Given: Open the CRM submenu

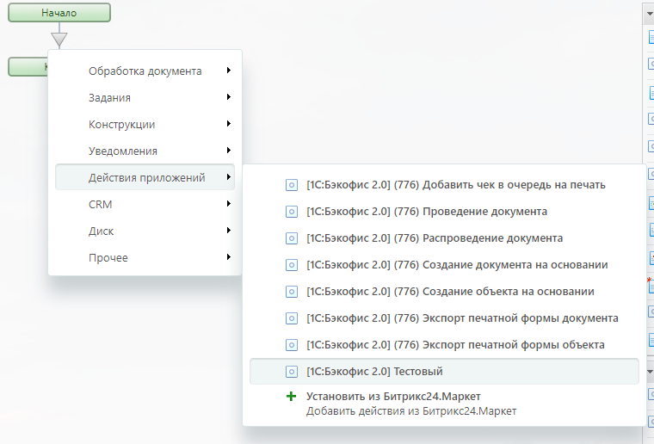Looking at the screenshot, I should coord(145,204).
